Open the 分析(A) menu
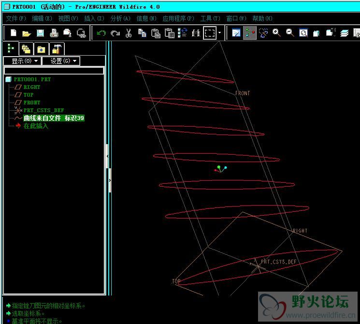Viewport: 360px width, 324px height. click(x=120, y=18)
